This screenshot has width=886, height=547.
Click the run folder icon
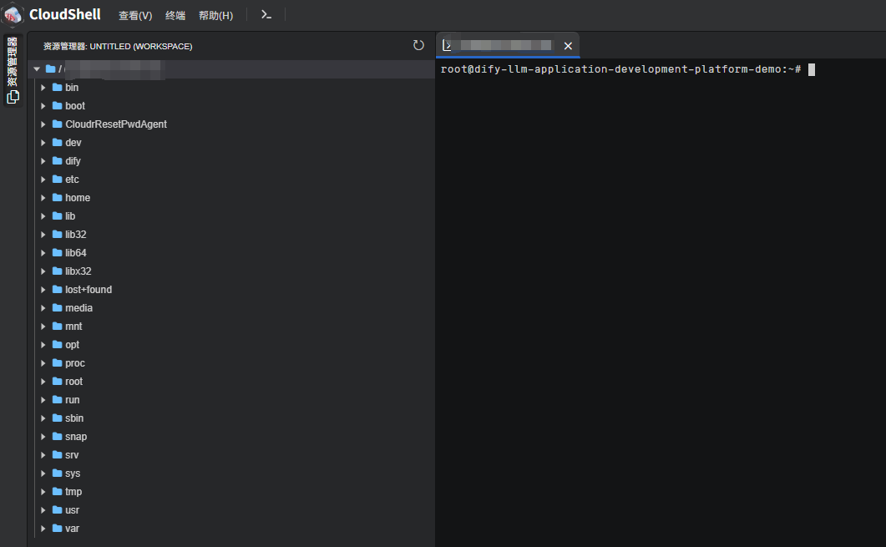pyautogui.click(x=57, y=399)
